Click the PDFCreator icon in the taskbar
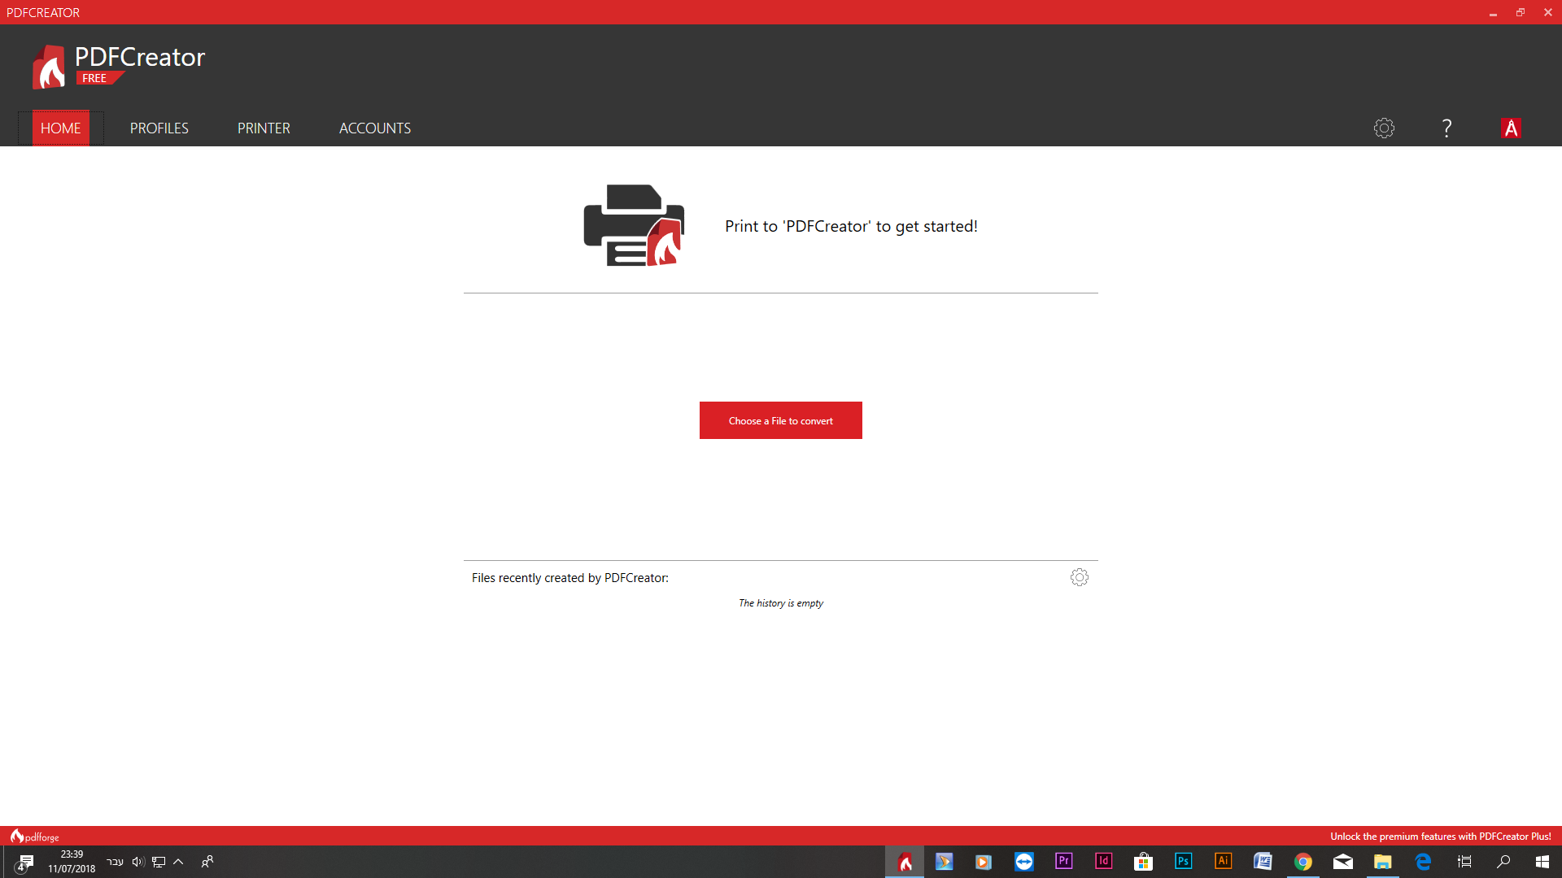 [905, 862]
